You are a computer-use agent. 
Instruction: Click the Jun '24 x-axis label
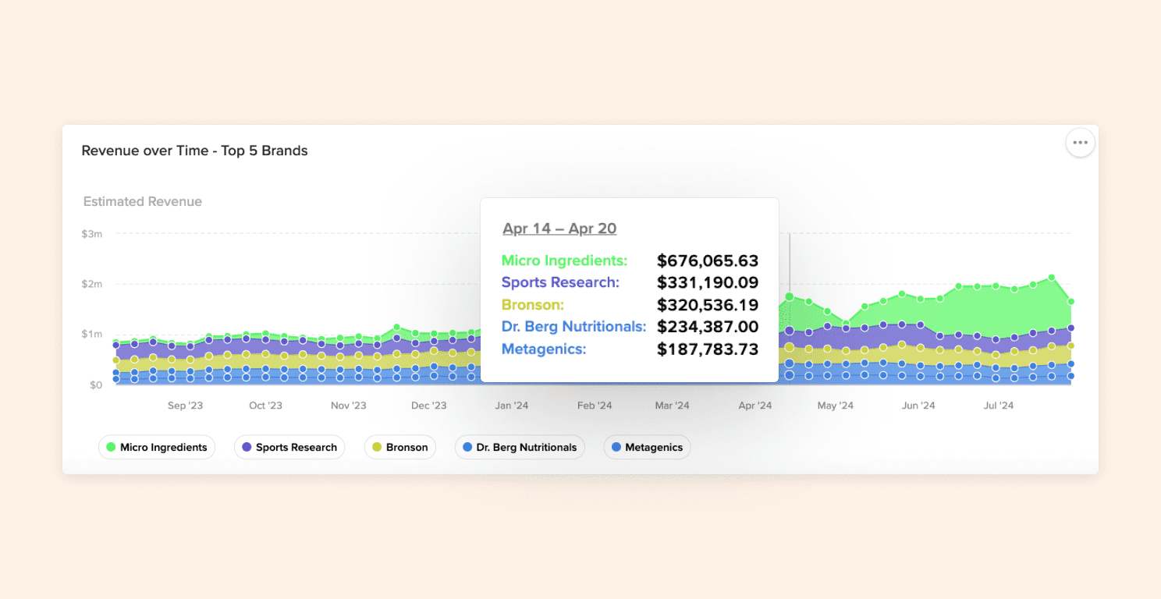point(918,406)
